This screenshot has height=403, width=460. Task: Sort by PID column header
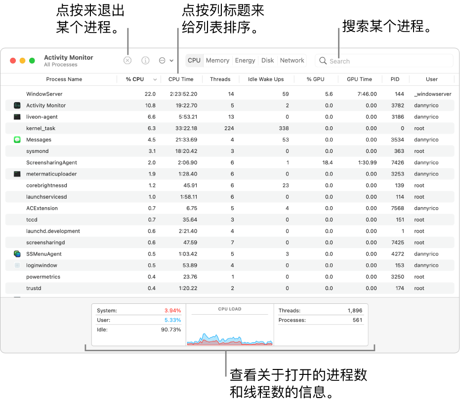395,79
